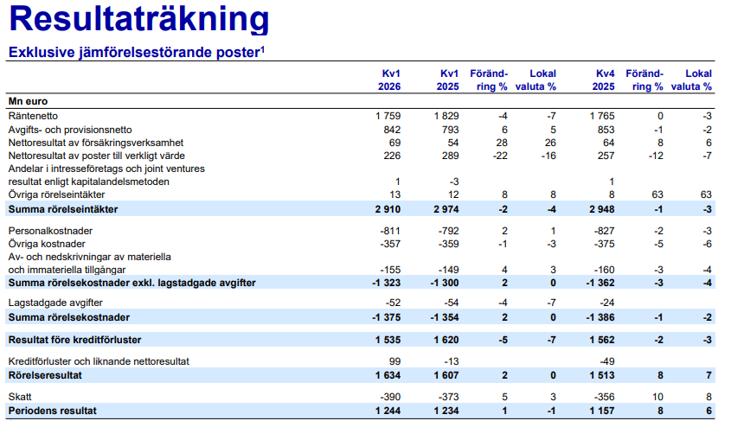The height and width of the screenshot is (421, 731).
Task: Click the Skatt row label
Action: pyautogui.click(x=20, y=396)
